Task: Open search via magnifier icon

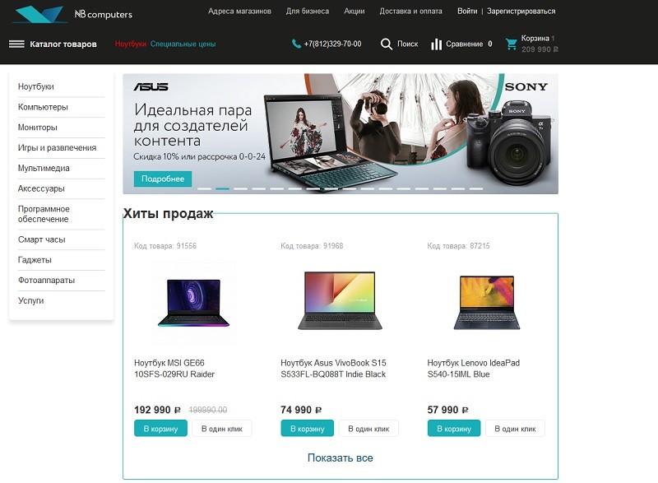Action: tap(386, 44)
